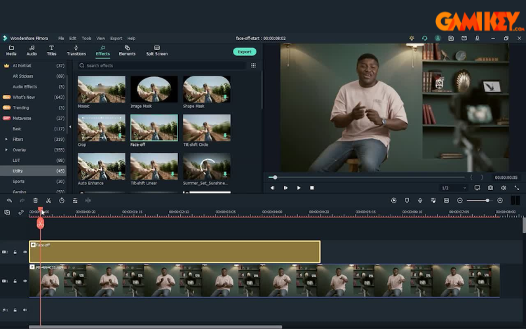Click the Add marker shield icon
Screen dimensions: 526x329
tap(407, 201)
